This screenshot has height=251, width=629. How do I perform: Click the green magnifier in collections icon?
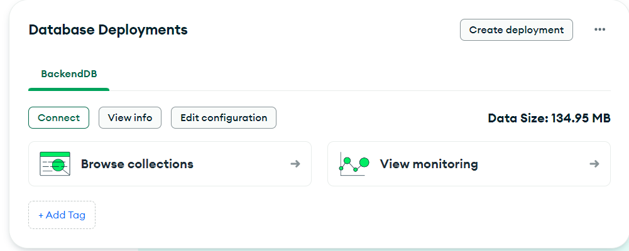tap(59, 165)
